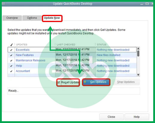The image size is (155, 123).
Task: Uncheck the New Features update checkmark
Action: click(11, 55)
